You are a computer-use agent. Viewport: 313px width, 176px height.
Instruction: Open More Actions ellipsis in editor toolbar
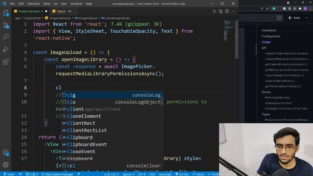click(233, 11)
